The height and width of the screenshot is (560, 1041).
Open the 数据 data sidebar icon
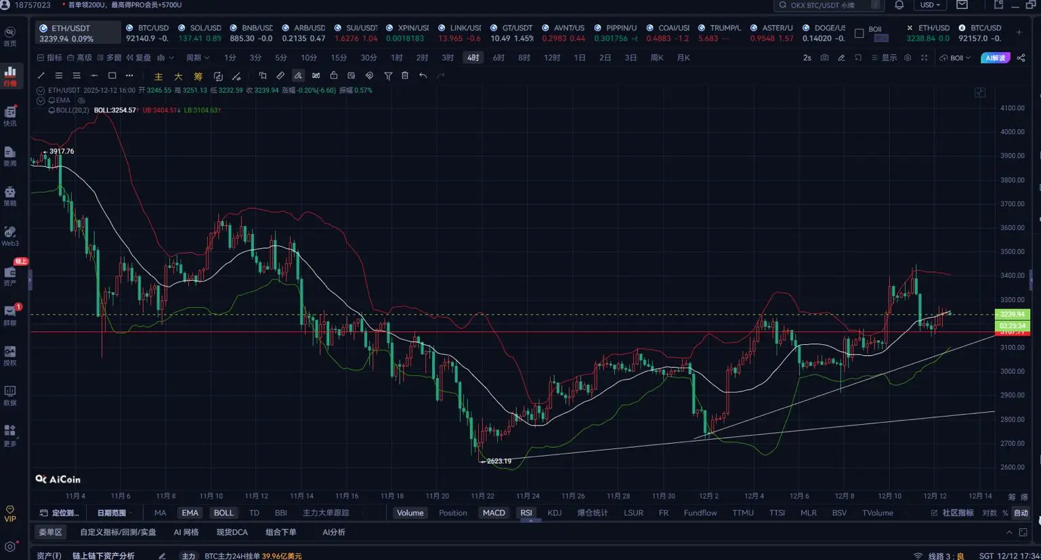[x=10, y=396]
